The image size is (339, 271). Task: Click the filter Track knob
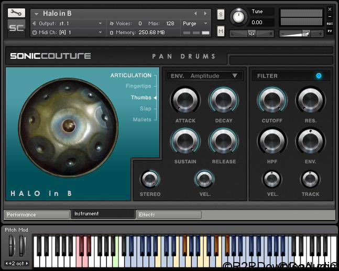point(310,180)
